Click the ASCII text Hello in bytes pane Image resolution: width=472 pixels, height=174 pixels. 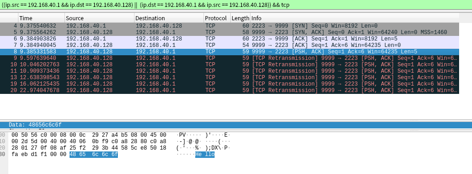point(205,155)
